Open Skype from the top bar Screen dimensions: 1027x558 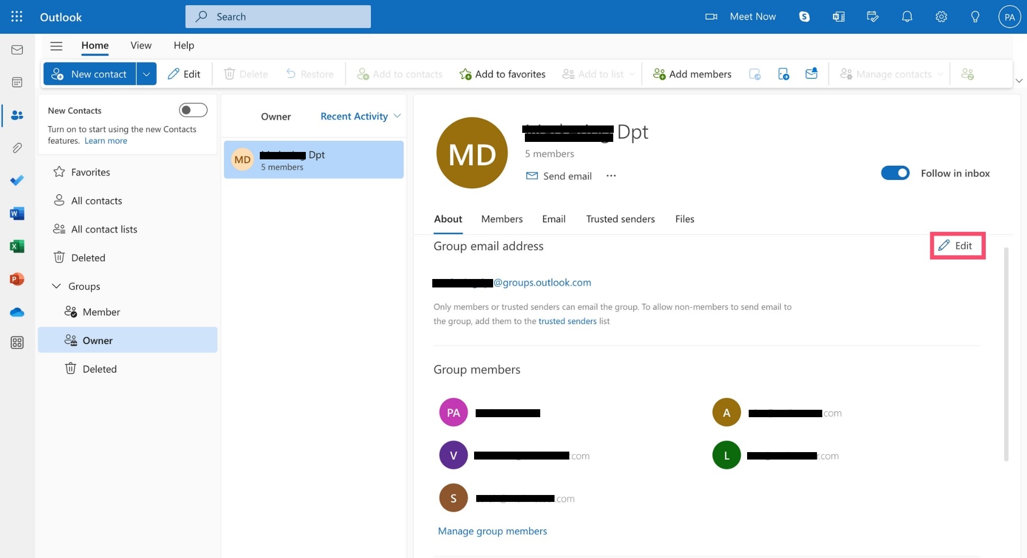804,16
